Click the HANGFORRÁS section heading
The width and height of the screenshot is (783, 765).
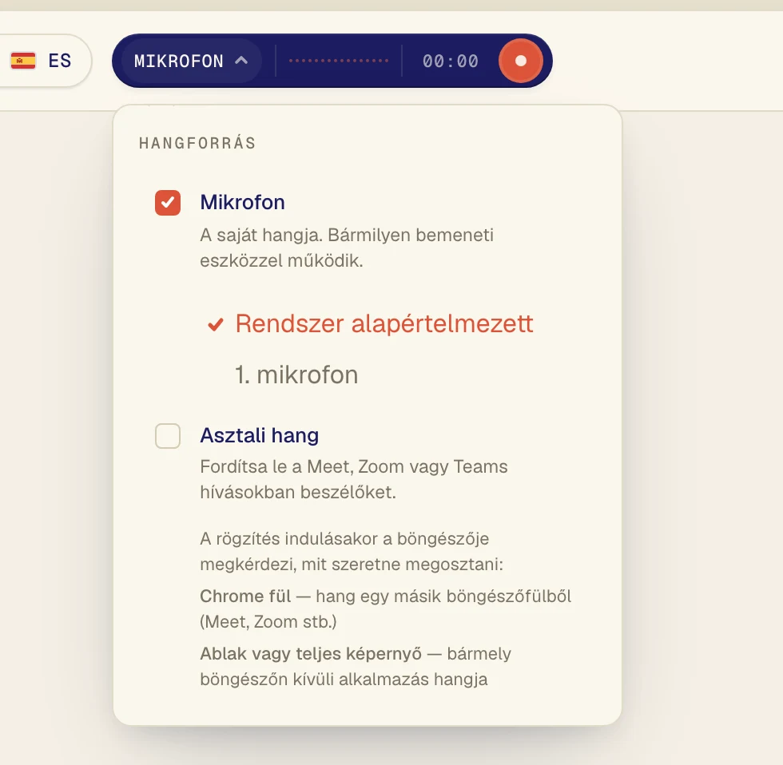197,143
